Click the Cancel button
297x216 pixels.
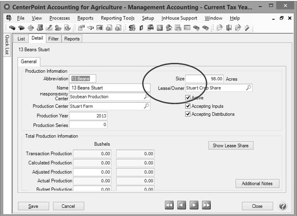click(x=69, y=206)
